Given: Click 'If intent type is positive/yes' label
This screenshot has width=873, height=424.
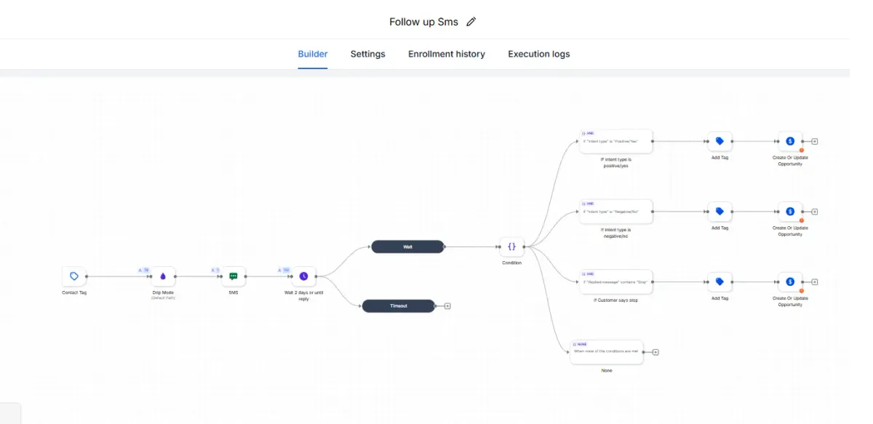Looking at the screenshot, I should (615, 162).
